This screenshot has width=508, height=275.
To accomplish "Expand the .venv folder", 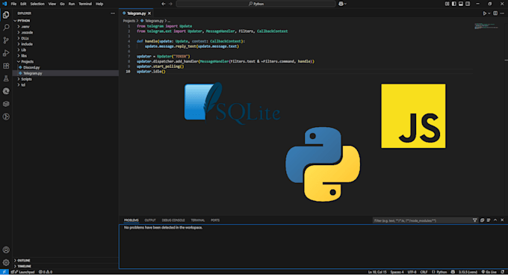I will tap(66, 27).
